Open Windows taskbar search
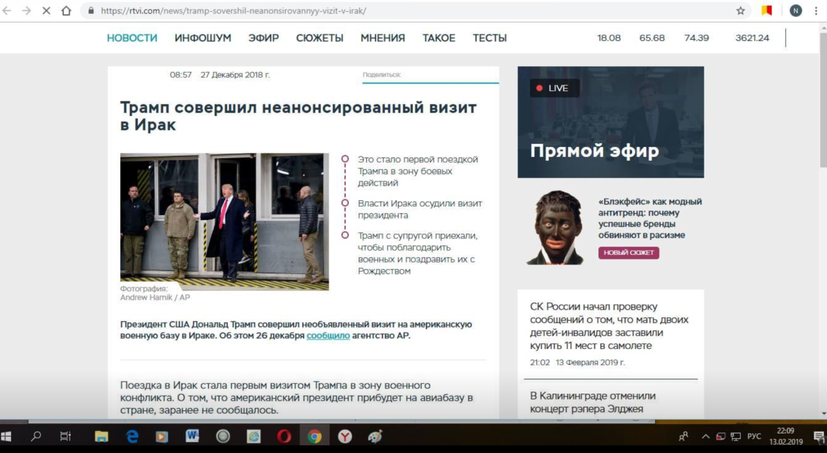This screenshot has height=453, width=827. pos(36,437)
